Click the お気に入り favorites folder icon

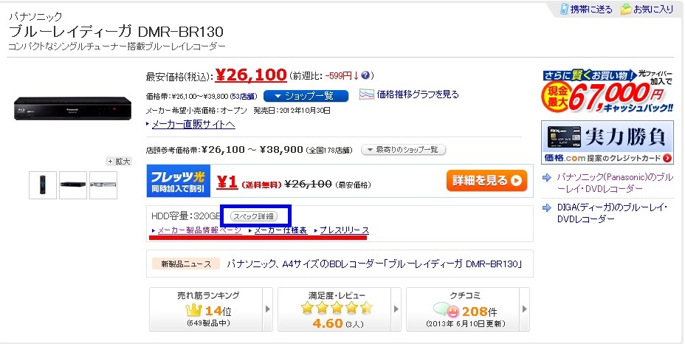[x=627, y=10]
